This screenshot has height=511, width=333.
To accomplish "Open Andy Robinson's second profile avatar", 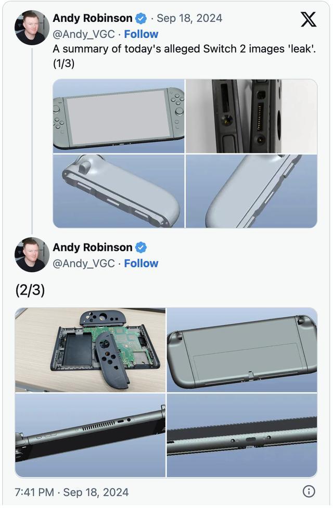I will (32, 255).
